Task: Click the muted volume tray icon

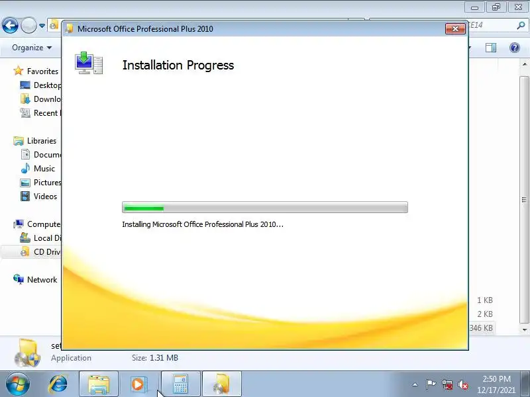Action: [x=462, y=384]
